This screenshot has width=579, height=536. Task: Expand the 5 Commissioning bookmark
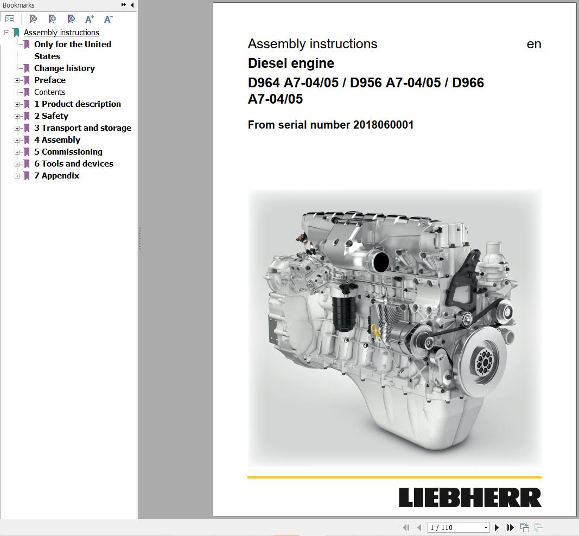17,152
